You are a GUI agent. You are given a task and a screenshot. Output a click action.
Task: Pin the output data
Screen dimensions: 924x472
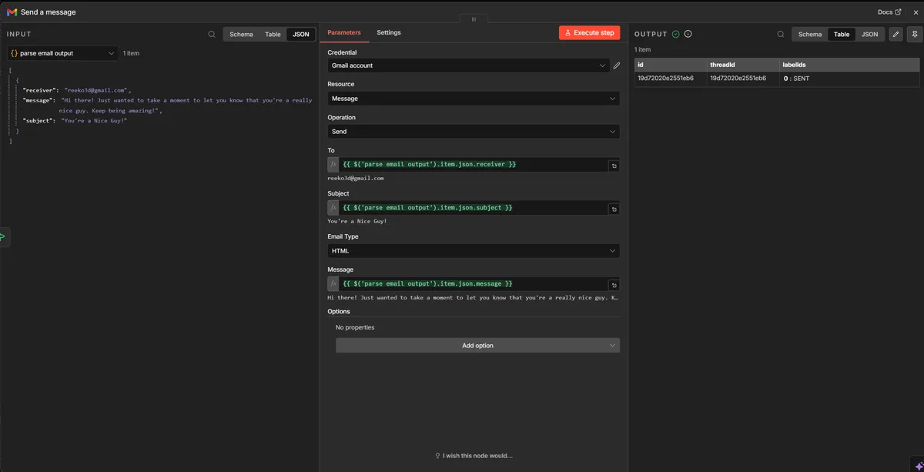pos(915,34)
